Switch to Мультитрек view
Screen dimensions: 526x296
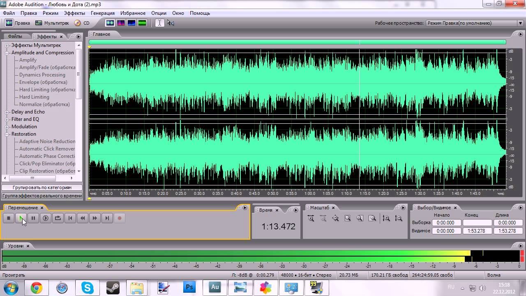[52, 23]
